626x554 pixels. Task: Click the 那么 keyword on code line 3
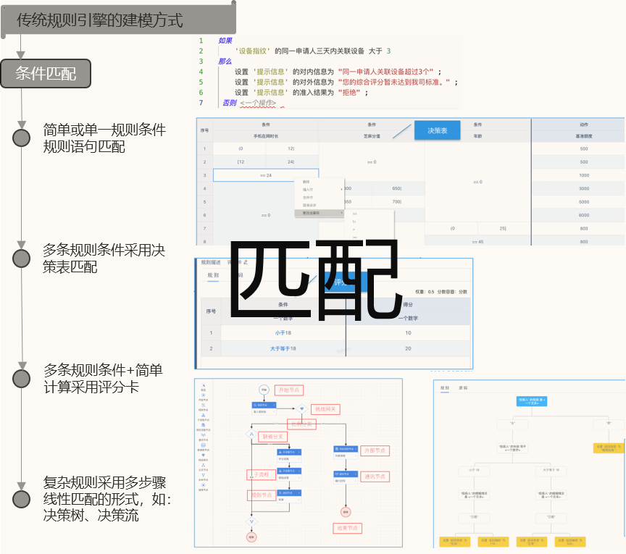(x=225, y=62)
